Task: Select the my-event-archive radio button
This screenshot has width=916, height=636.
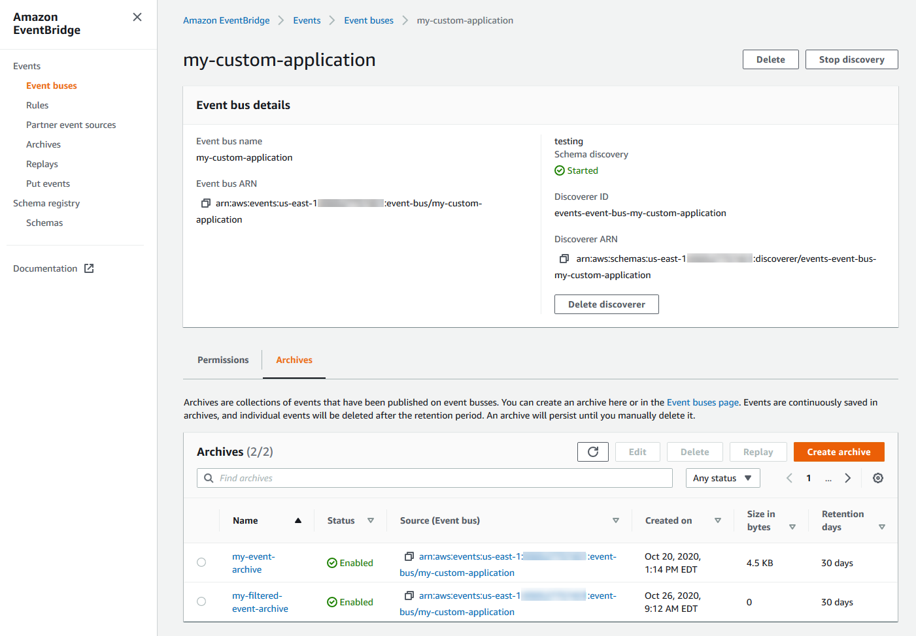Action: (x=201, y=562)
